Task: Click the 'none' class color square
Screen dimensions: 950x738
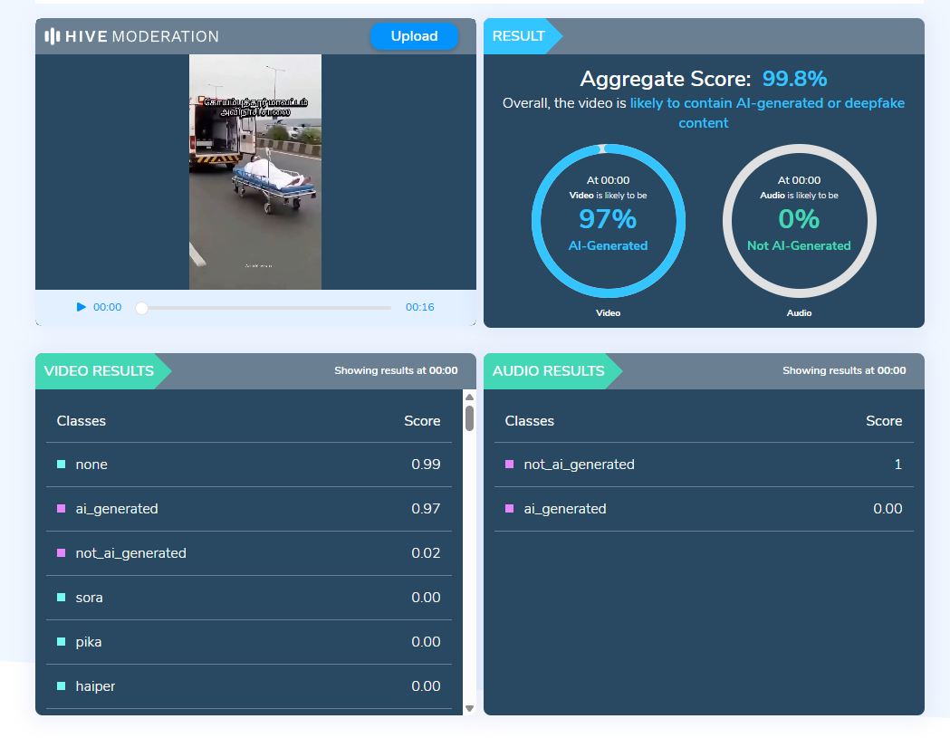Action: click(62, 465)
